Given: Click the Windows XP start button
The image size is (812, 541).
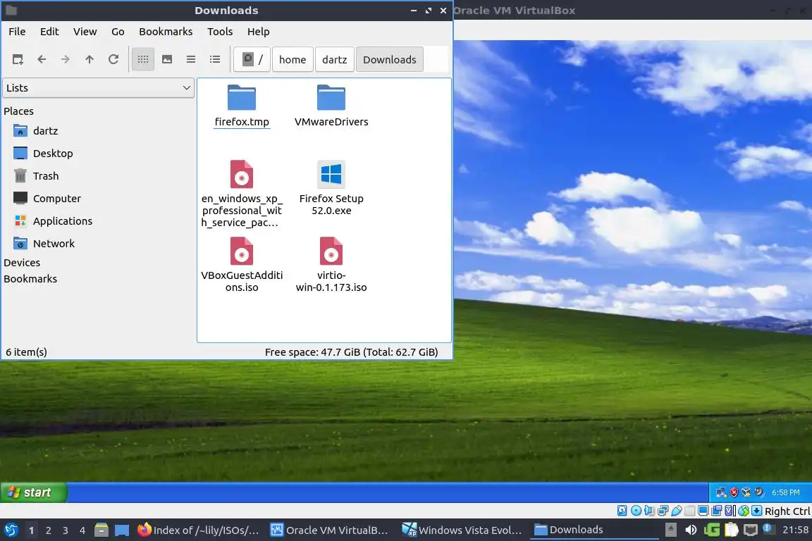Looking at the screenshot, I should point(34,492).
